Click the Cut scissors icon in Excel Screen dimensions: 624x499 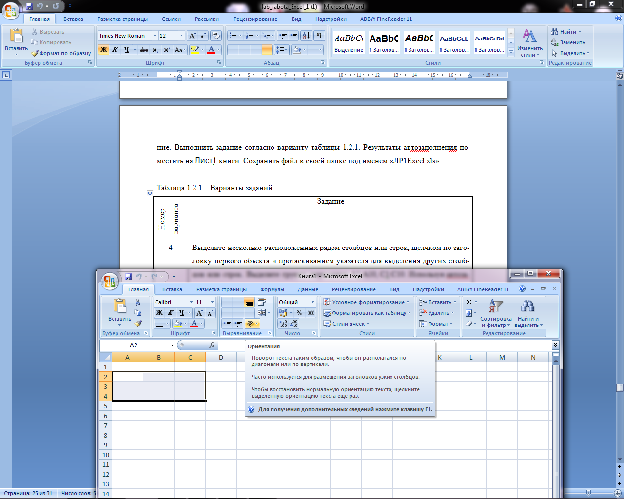138,302
